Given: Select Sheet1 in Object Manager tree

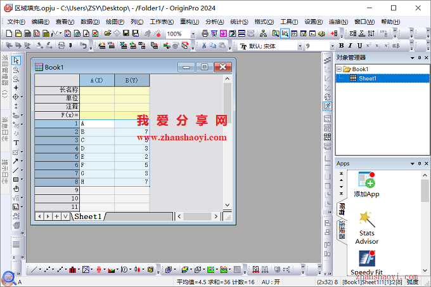Looking at the screenshot, I should click(x=367, y=79).
